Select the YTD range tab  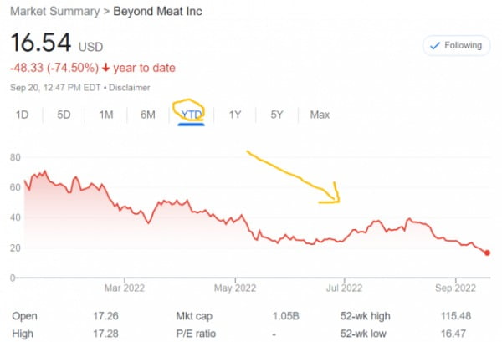pos(192,115)
